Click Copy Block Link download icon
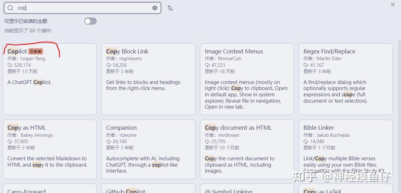This screenshot has height=193, width=401. click(109, 65)
